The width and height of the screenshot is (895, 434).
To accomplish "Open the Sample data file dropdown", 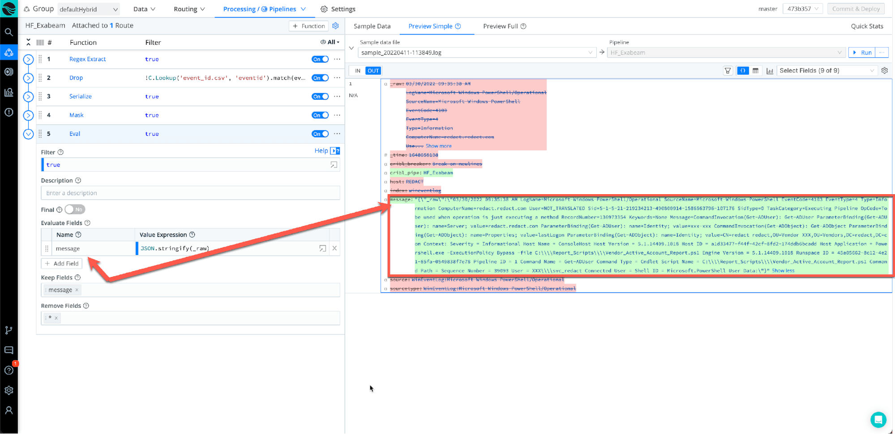I will coord(477,53).
